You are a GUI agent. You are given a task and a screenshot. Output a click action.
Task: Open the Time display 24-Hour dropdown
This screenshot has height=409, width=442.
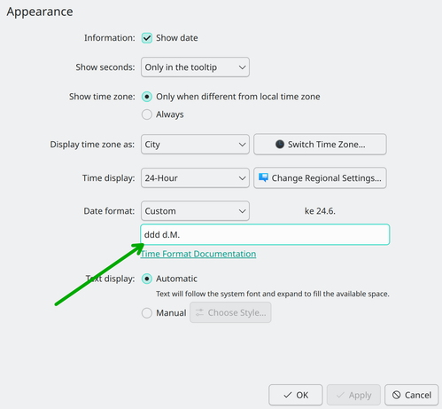click(195, 178)
